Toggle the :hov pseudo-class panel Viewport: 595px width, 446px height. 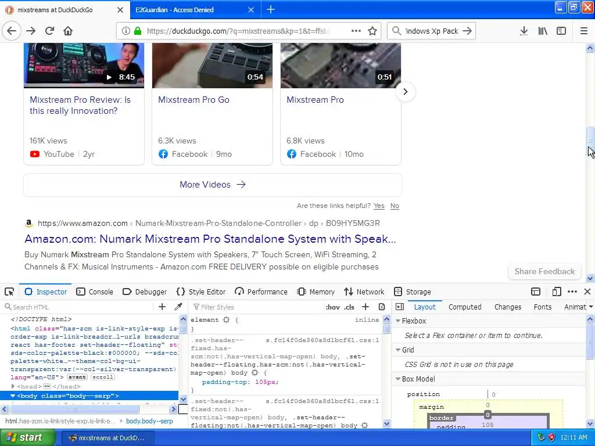[x=332, y=307]
